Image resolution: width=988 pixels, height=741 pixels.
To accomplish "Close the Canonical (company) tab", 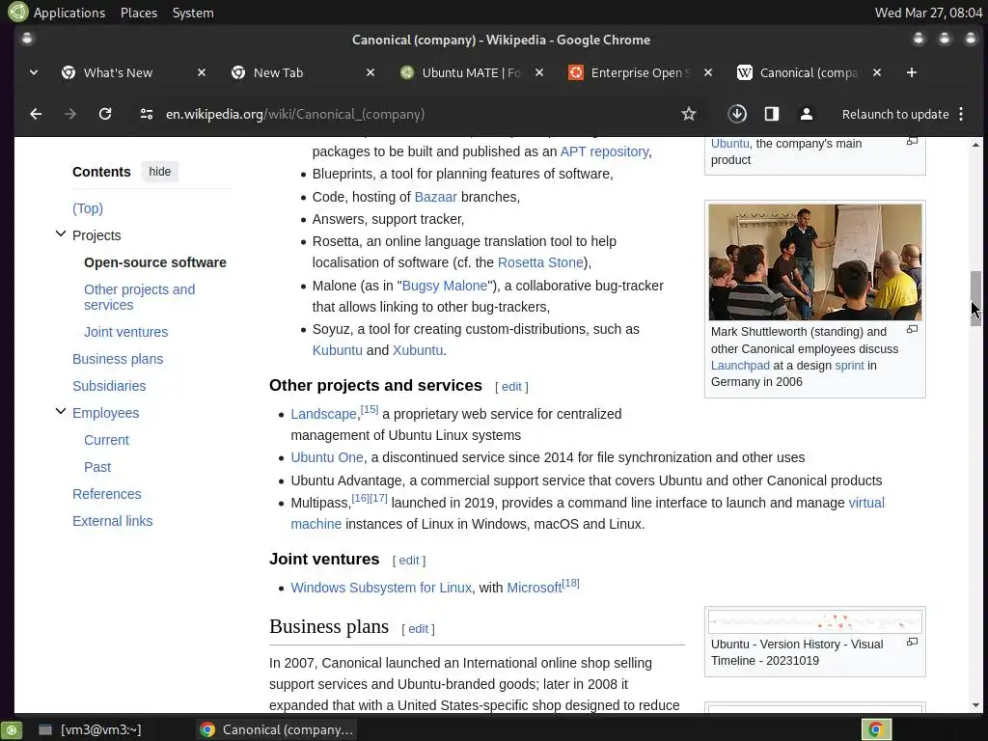I will 877,72.
